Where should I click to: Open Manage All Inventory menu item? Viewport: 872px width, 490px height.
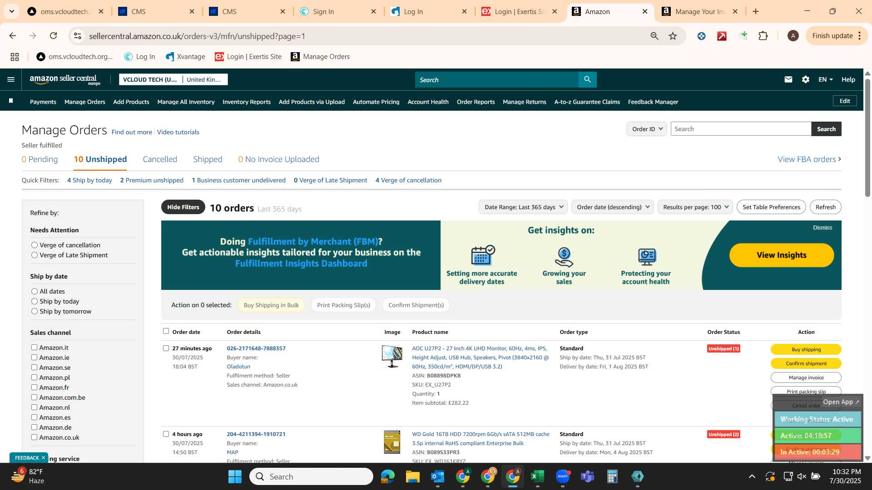pos(186,102)
